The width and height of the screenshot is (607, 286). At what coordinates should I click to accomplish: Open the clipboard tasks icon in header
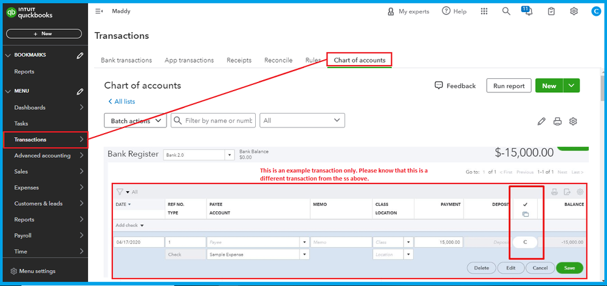pos(551,11)
